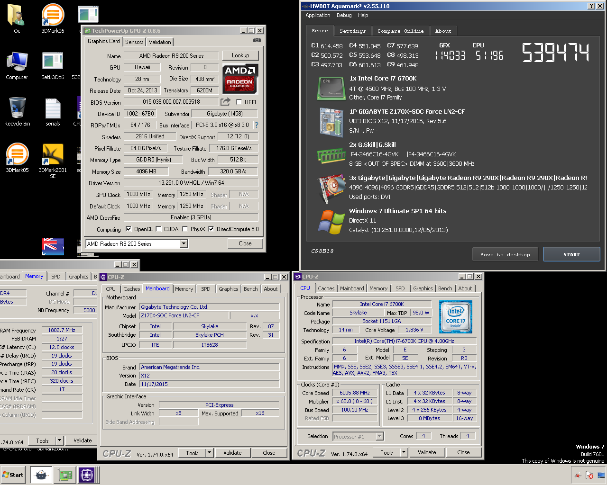Screen dimensions: 607x485
Task: Click Close in CPU-Z Mainboard window
Action: (x=269, y=453)
